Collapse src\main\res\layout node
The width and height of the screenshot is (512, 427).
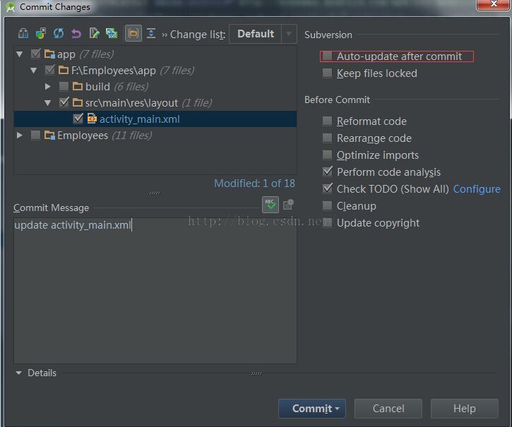[x=48, y=103]
